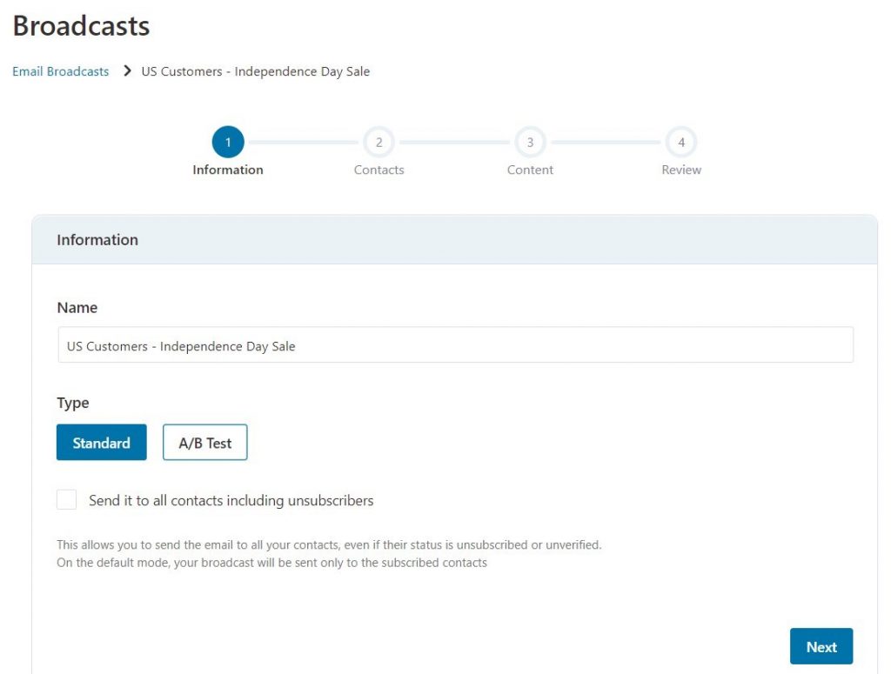
Task: Click the breadcrumb chevron separator icon
Action: 127,71
